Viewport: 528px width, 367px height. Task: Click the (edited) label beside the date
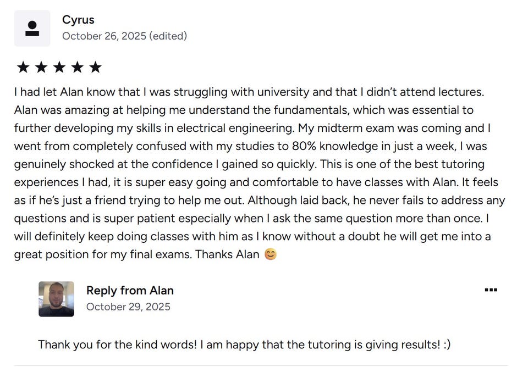(x=168, y=36)
